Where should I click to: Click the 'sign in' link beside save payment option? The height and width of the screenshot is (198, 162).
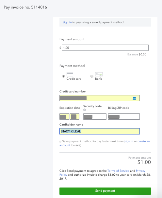[x=129, y=141]
